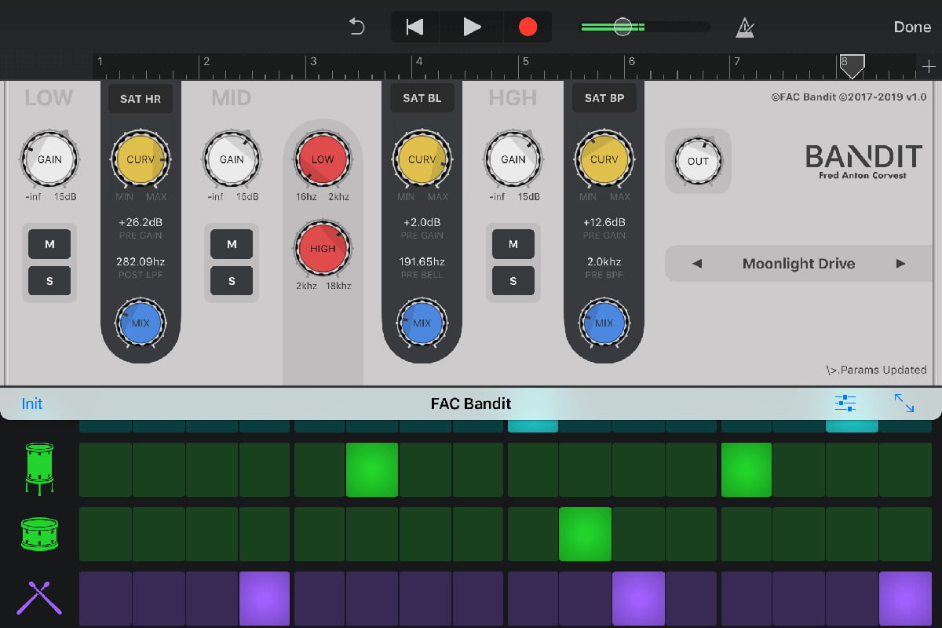Solo the HGH band with S
This screenshot has width=942, height=628.
[513, 280]
